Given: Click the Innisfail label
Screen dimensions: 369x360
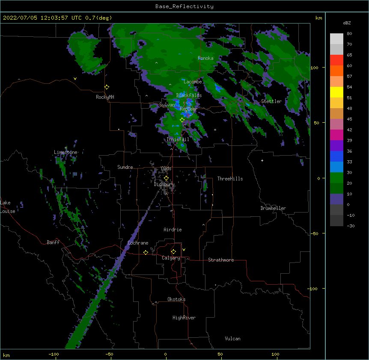Looking at the screenshot, I should point(178,139).
